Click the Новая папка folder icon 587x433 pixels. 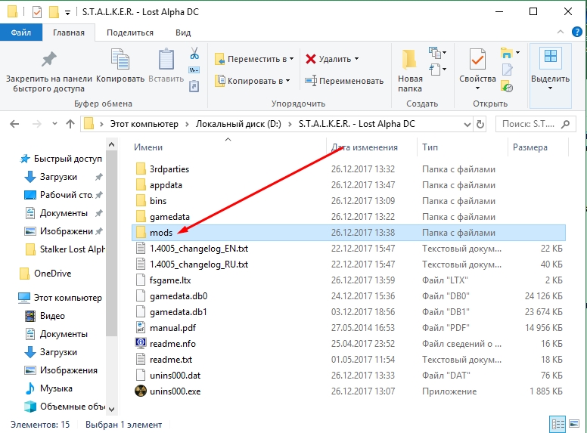point(409,60)
